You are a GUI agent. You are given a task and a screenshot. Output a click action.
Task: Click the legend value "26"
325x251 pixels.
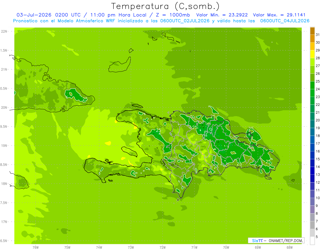[x=318, y=74]
